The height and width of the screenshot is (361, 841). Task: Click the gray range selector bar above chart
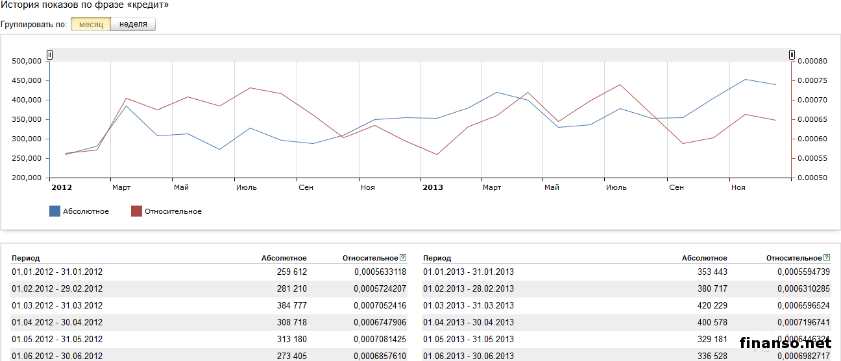[421, 55]
